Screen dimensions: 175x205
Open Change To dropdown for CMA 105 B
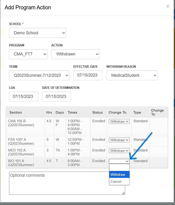[x=119, y=122]
